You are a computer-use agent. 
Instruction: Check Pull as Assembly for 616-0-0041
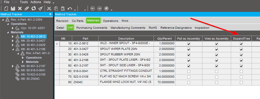[x=189, y=72]
